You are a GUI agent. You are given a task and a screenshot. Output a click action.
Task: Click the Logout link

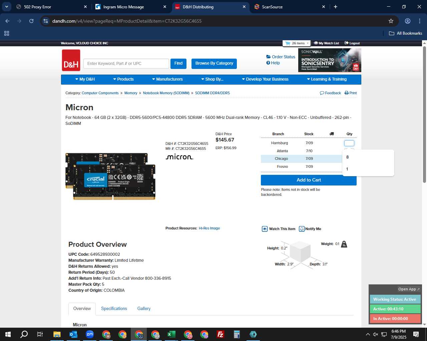352,43
